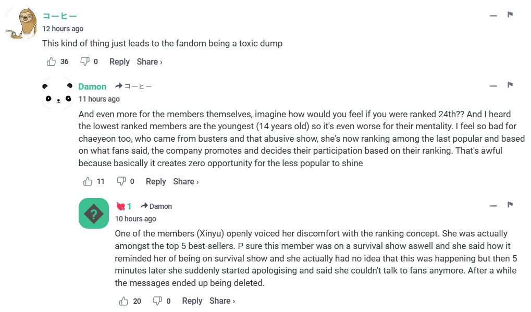Reply to the コーヒー comment
531x312 pixels.
tap(119, 61)
